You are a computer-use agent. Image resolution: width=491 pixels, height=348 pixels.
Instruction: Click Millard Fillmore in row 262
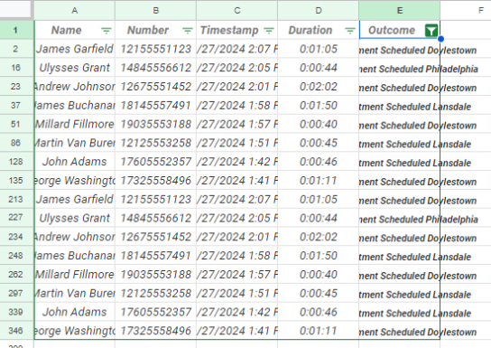point(75,274)
